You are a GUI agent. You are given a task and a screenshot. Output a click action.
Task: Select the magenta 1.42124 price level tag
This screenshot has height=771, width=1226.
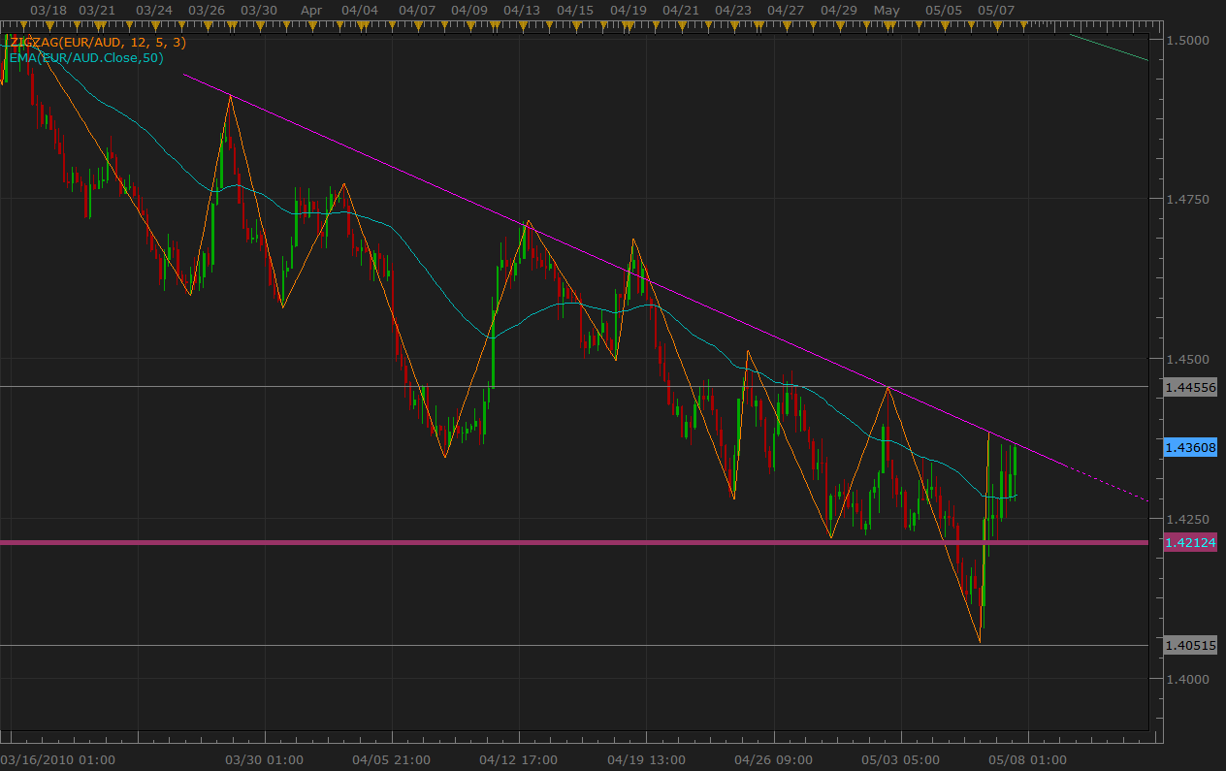(x=1189, y=541)
